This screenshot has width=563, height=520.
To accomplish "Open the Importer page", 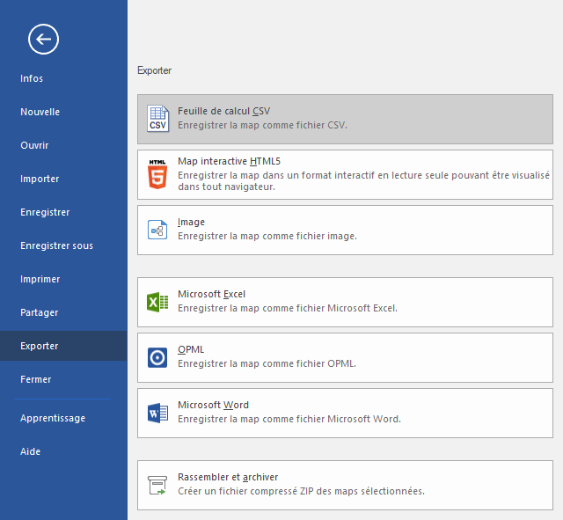I will coord(40,179).
